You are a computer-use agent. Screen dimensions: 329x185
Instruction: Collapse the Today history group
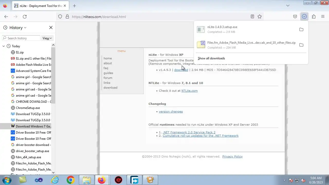tap(4, 46)
